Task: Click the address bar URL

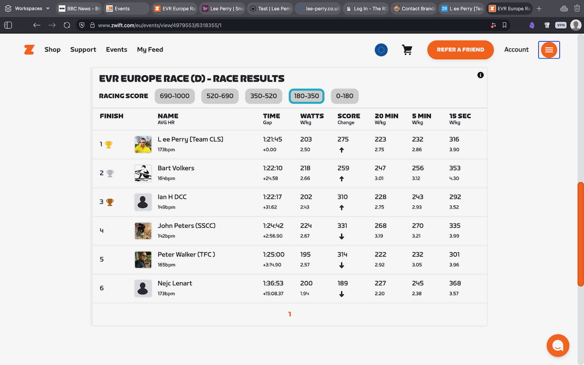Action: 160,25
